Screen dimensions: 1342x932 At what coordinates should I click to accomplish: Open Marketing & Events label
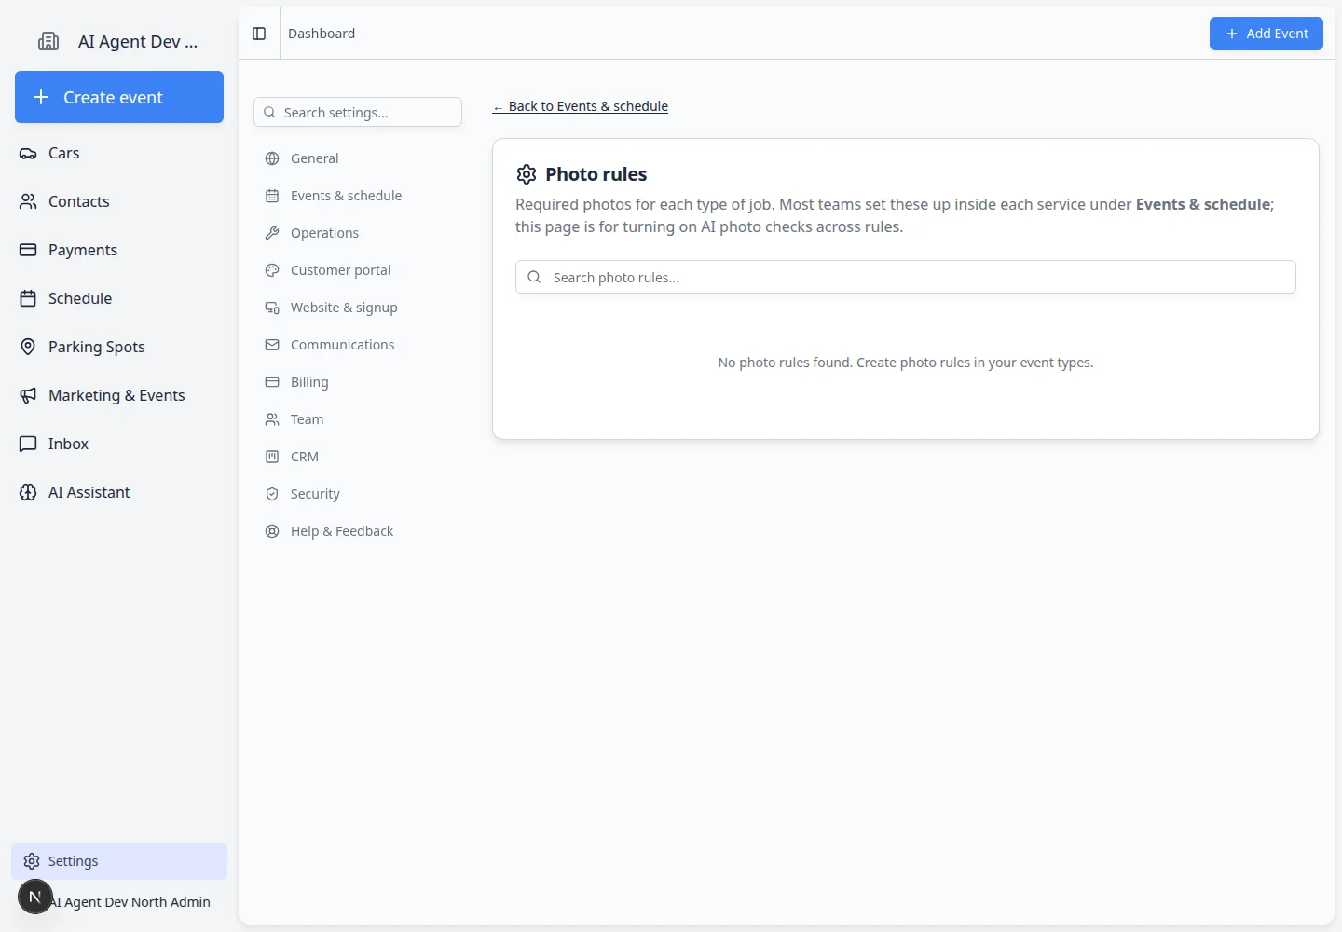116,395
